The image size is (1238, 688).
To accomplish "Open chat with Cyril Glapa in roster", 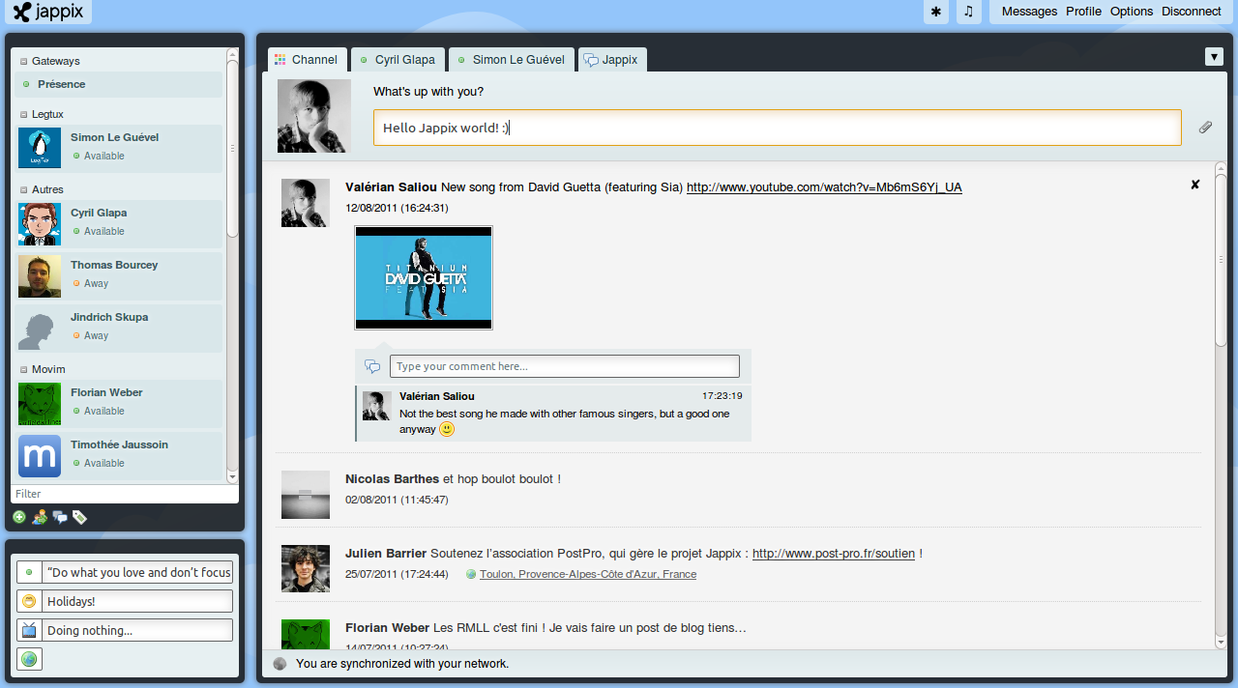I will point(118,222).
